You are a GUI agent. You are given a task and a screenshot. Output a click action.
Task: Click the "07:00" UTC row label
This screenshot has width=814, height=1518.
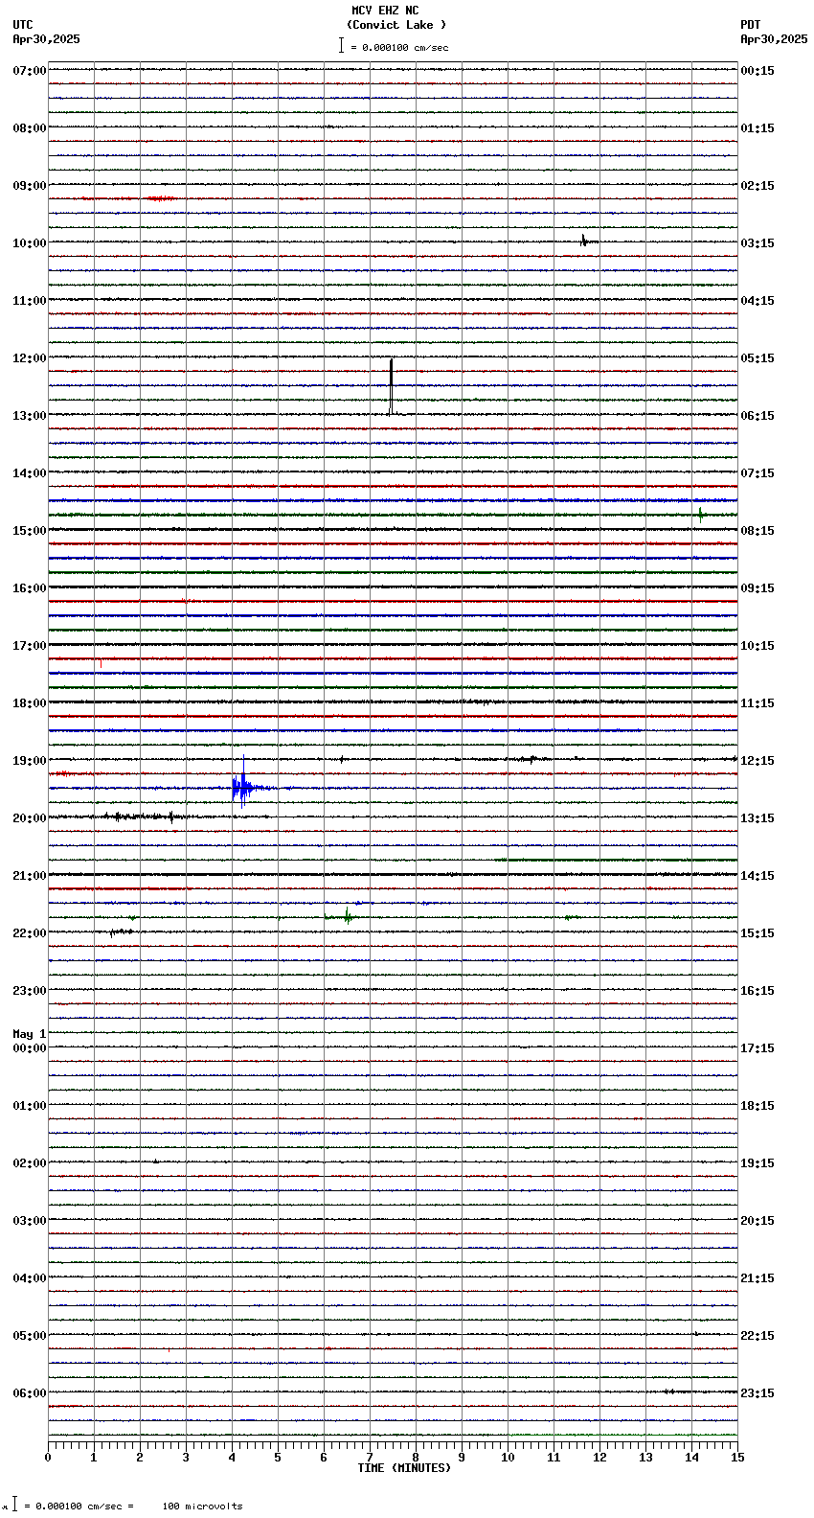30,71
